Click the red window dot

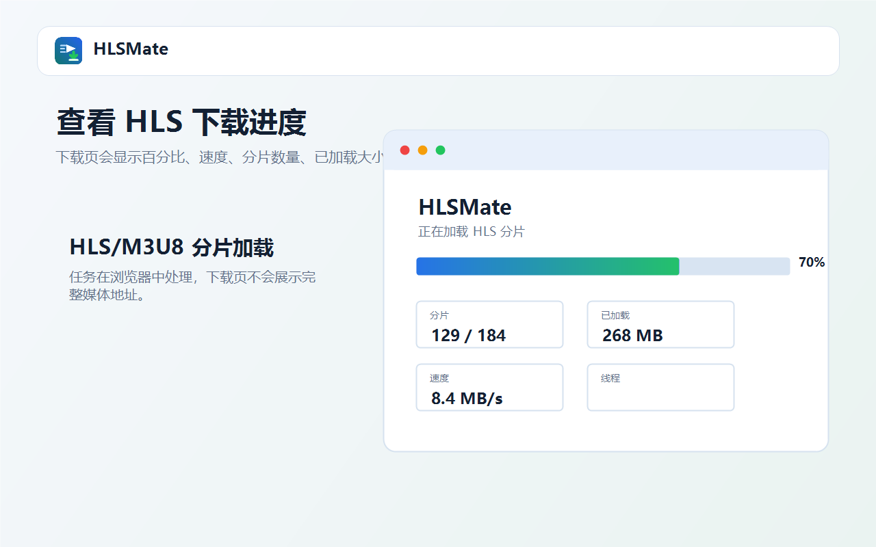[405, 150]
